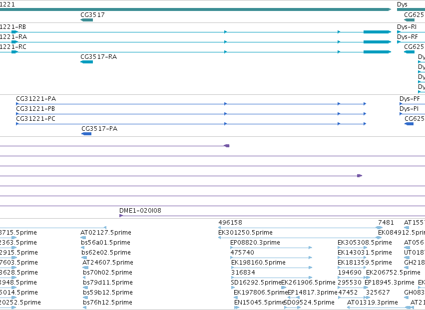
Task: Select bs76h12.5prime EST label
Action: point(107,303)
